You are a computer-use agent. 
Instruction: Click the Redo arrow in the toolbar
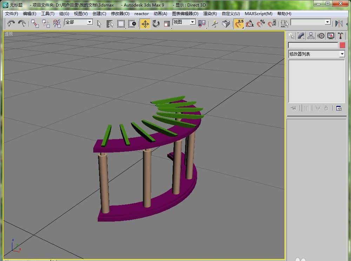[x=22, y=24]
